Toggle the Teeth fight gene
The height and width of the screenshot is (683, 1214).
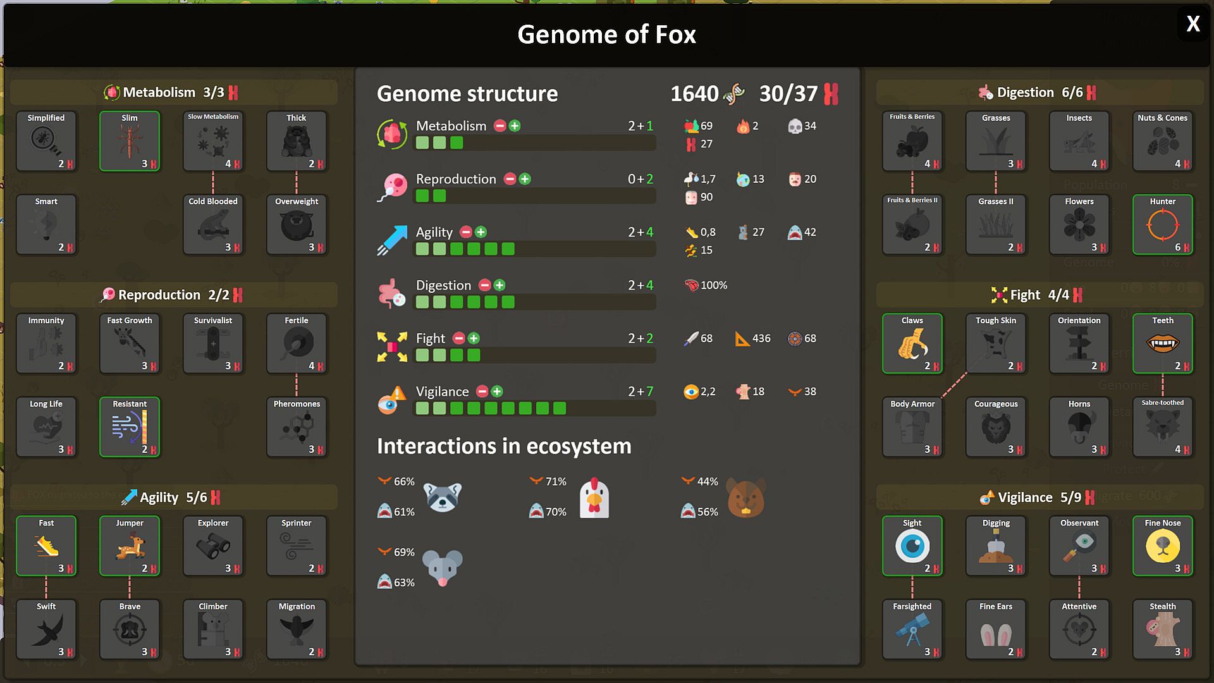[x=1162, y=343]
